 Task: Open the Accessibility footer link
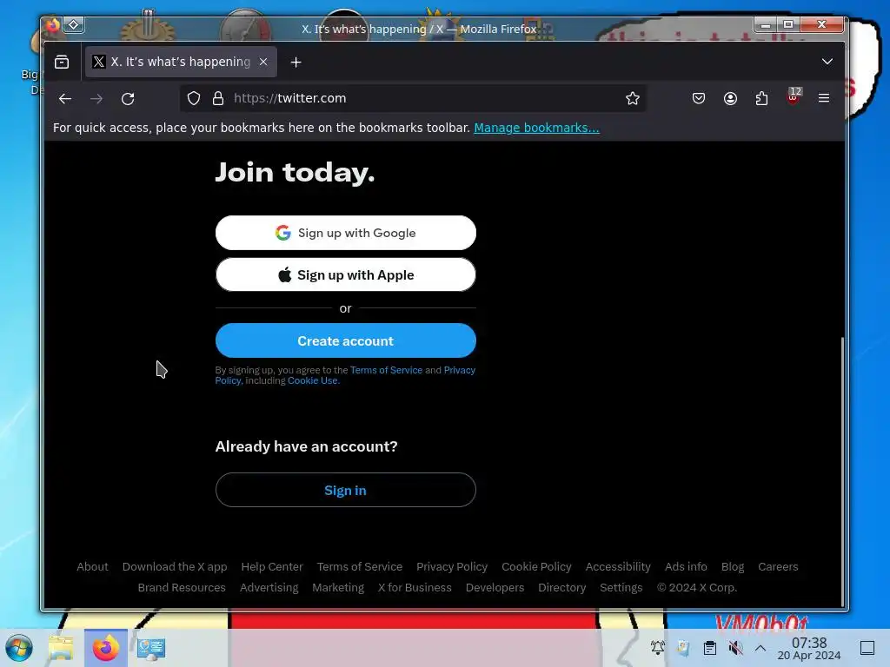618,566
